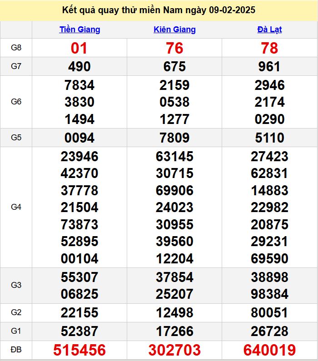Click the G4 number 23946
Viewport: 318px width, 361px height.
[79, 157]
